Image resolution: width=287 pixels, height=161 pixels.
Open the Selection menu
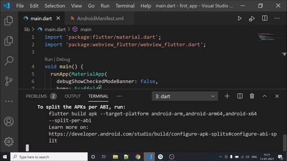click(55, 6)
